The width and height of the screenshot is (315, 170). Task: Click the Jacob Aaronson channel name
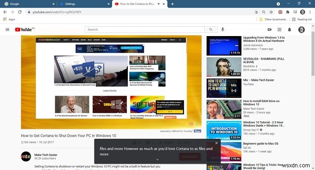pyautogui.click(x=253, y=46)
